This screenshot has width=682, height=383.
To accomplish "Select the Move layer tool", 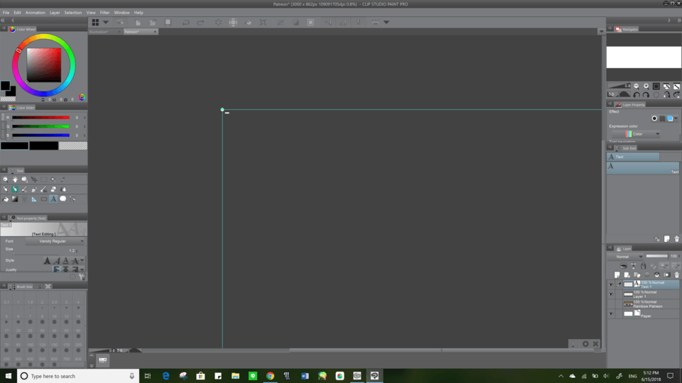I will [x=34, y=179].
